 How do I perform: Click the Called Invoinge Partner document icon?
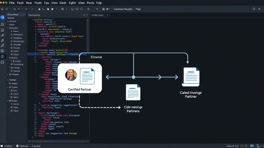click(191, 77)
